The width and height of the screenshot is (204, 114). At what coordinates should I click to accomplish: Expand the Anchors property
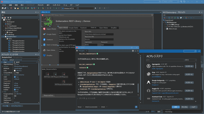[x=2, y=66]
